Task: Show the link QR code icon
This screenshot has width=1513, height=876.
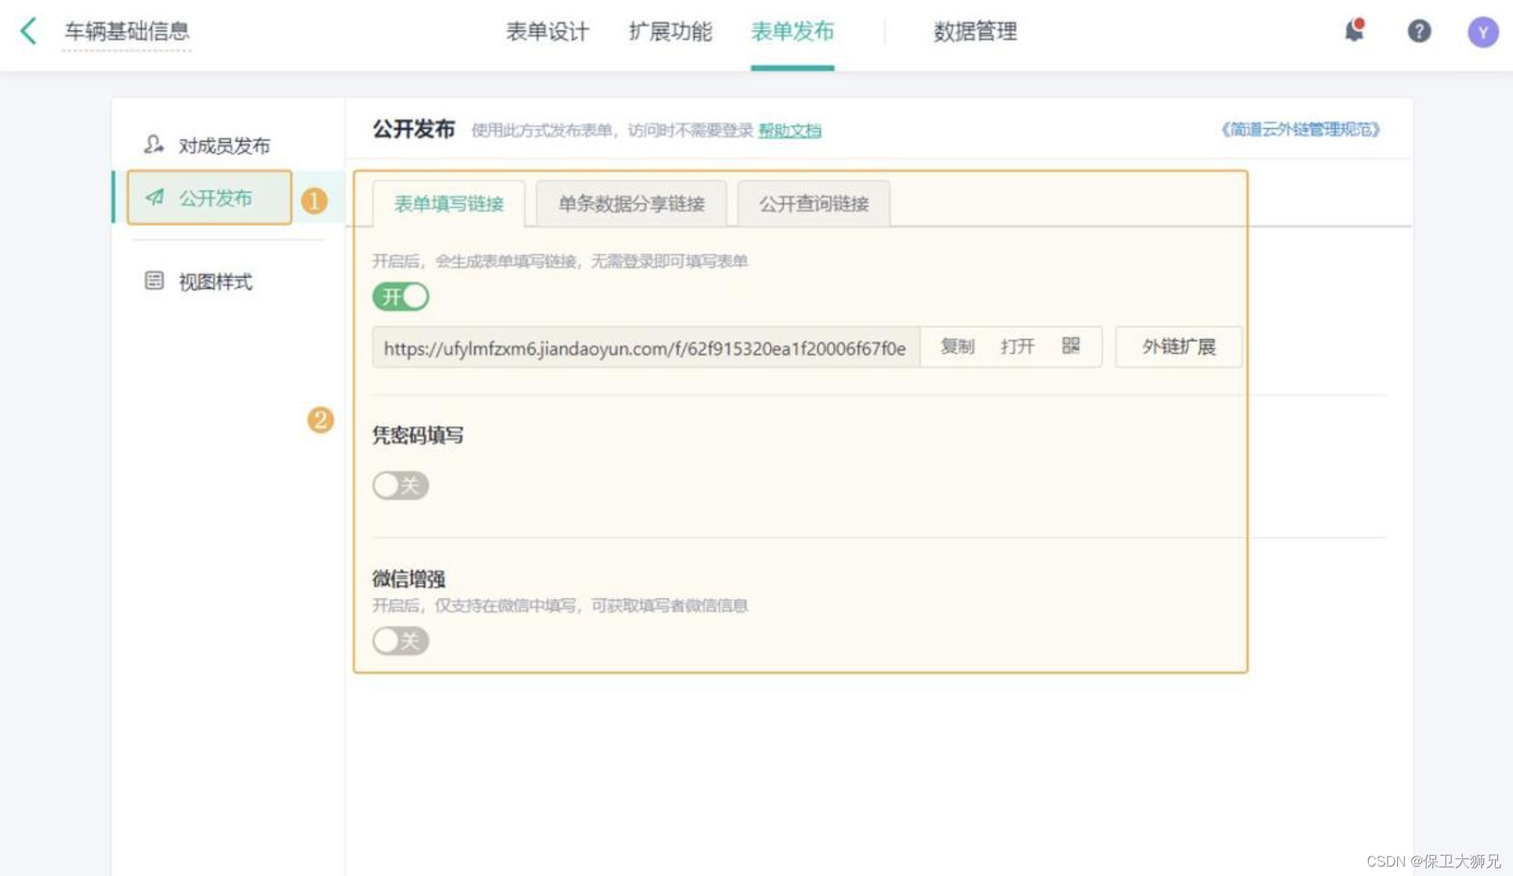Action: point(1071,346)
